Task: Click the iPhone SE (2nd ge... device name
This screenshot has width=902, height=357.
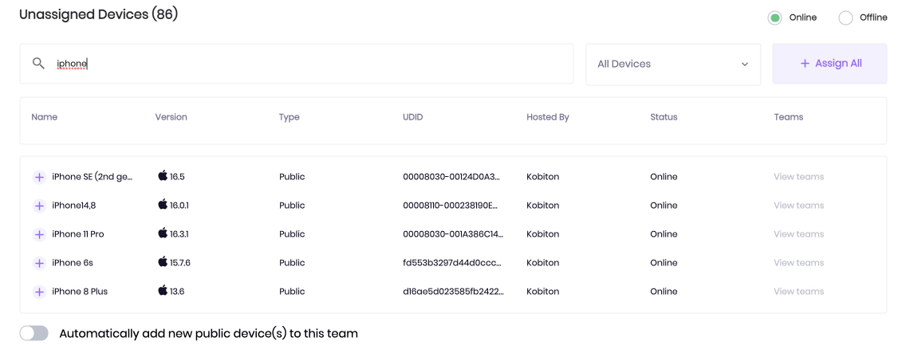Action: [93, 177]
